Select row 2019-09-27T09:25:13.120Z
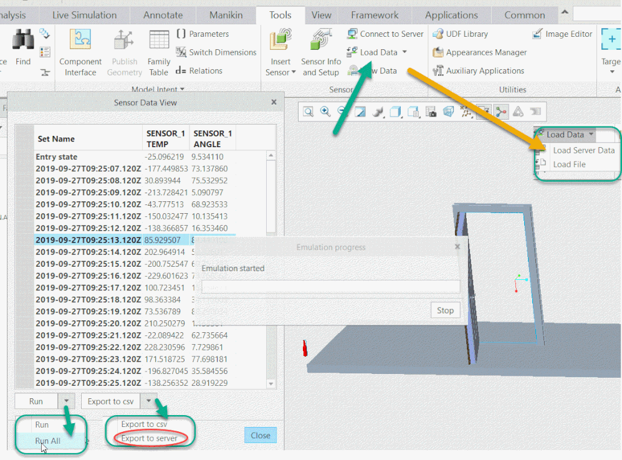The width and height of the screenshot is (622, 460). [x=135, y=240]
